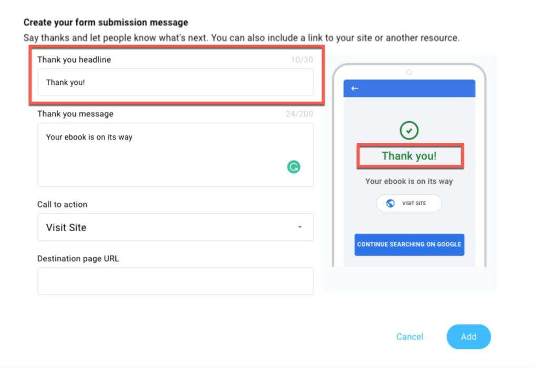Click the 24/200 message character counter

(300, 114)
